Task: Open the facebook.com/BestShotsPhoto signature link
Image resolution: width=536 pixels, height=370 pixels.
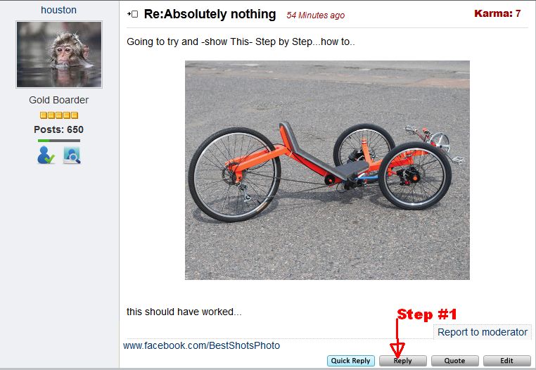Action: 201,345
